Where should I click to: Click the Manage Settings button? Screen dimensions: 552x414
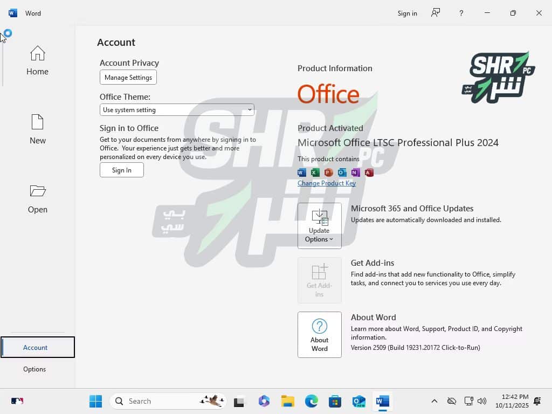tap(128, 77)
